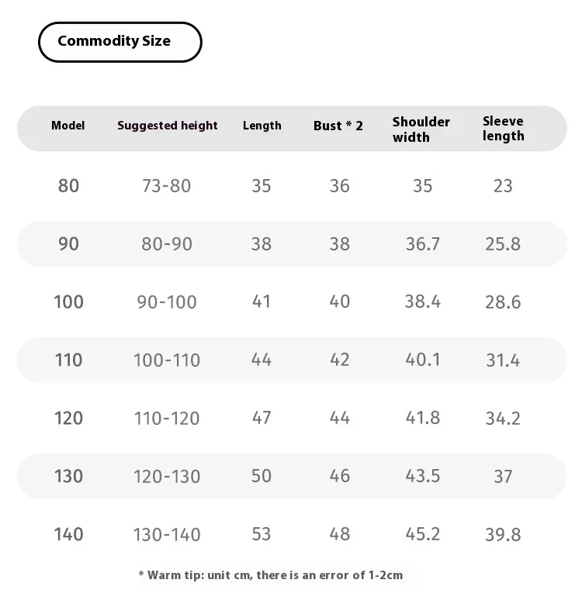Image resolution: width=582 pixels, height=590 pixels.
Task: Click the 73-80 suggested height value
Action: (x=167, y=186)
